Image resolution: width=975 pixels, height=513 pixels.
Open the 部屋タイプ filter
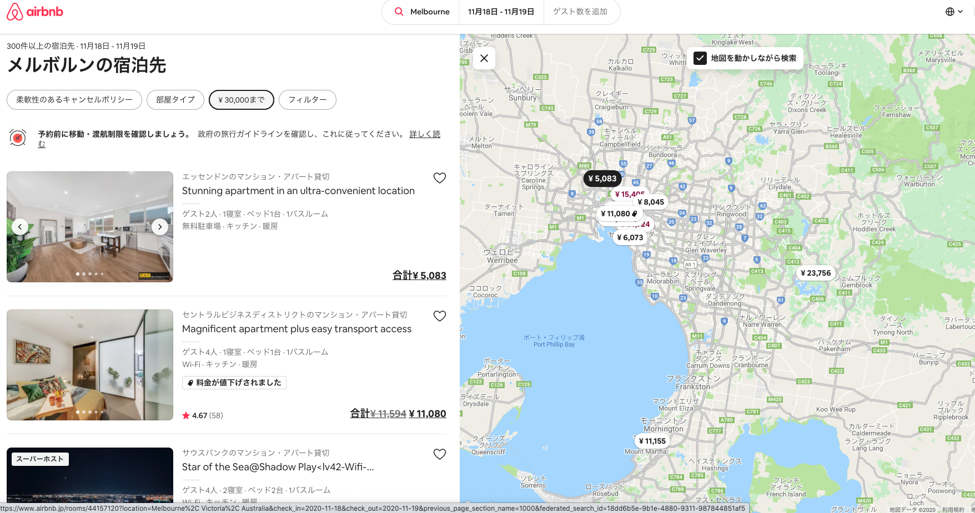point(175,100)
